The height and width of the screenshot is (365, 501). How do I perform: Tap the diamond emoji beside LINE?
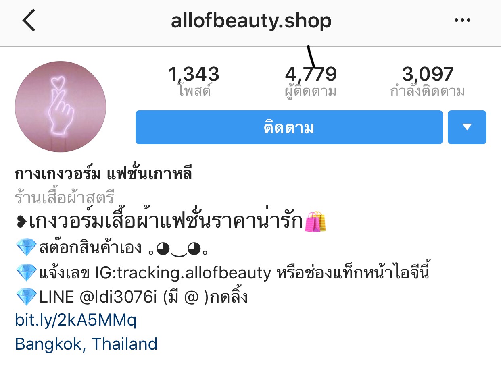coord(26,297)
